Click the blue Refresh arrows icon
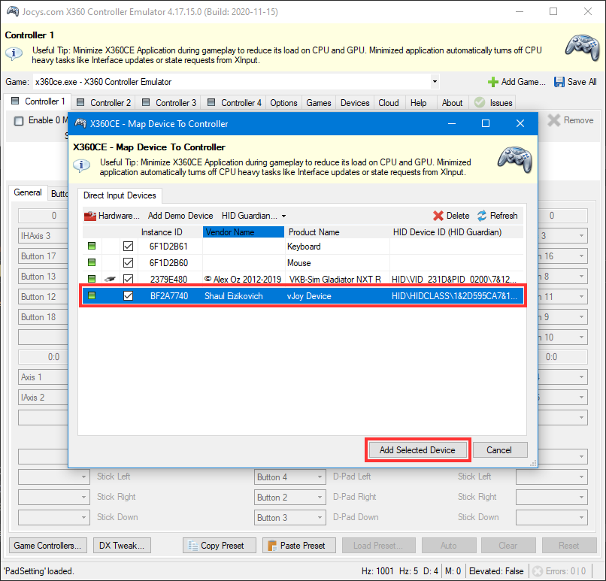The width and height of the screenshot is (606, 581). pos(481,216)
